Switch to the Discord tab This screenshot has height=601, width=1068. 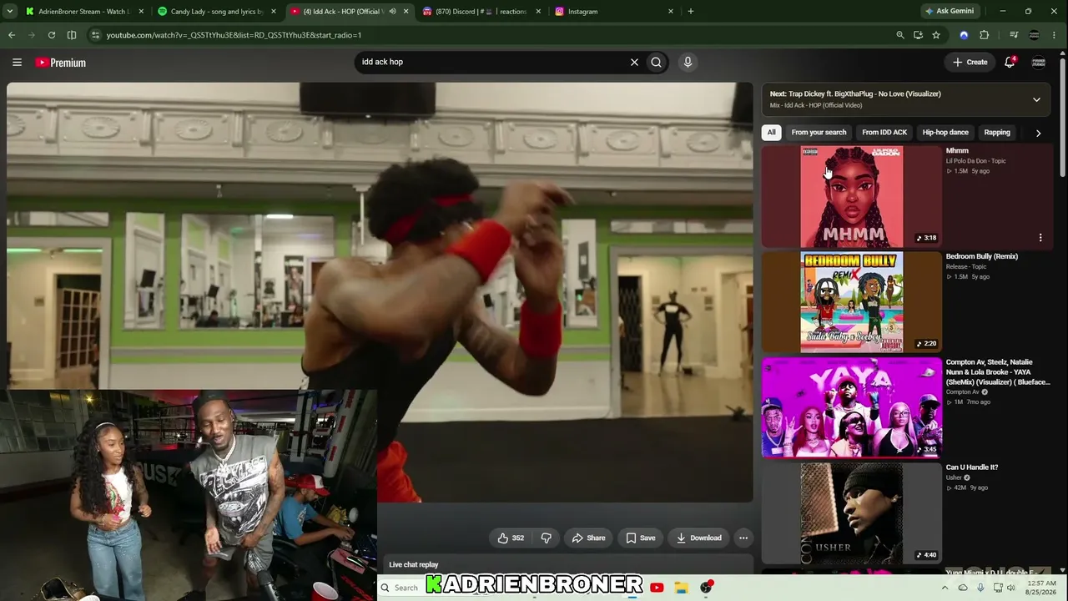(x=480, y=12)
